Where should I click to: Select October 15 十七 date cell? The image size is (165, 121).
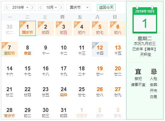28,70
